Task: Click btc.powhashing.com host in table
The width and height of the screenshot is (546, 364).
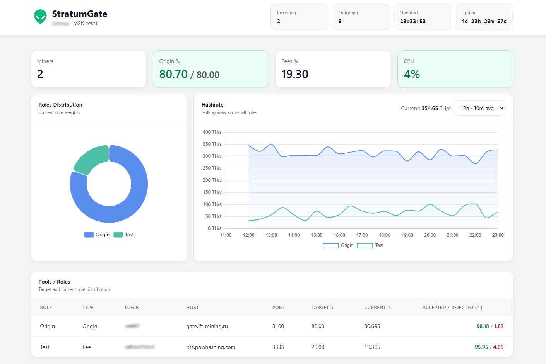Action: tap(211, 347)
